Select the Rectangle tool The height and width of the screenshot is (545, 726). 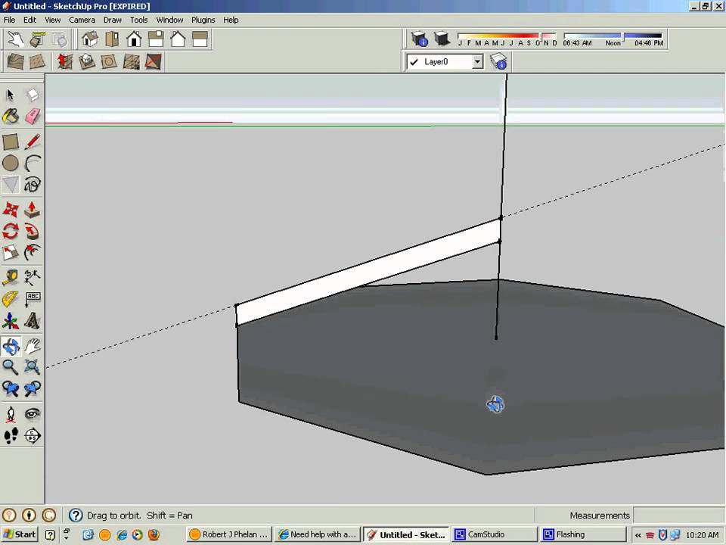11,142
